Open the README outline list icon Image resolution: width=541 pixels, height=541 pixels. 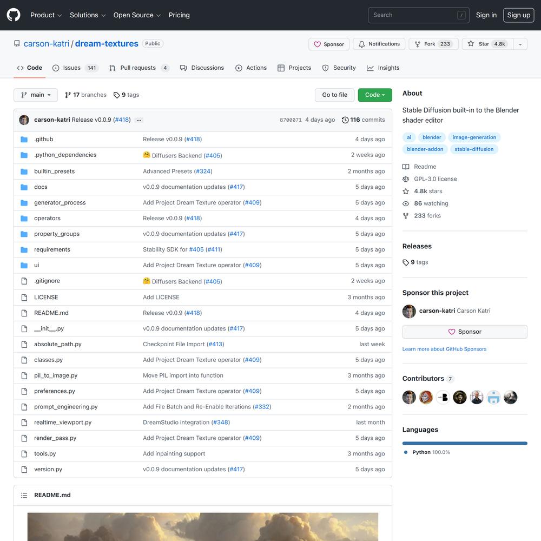(x=24, y=495)
